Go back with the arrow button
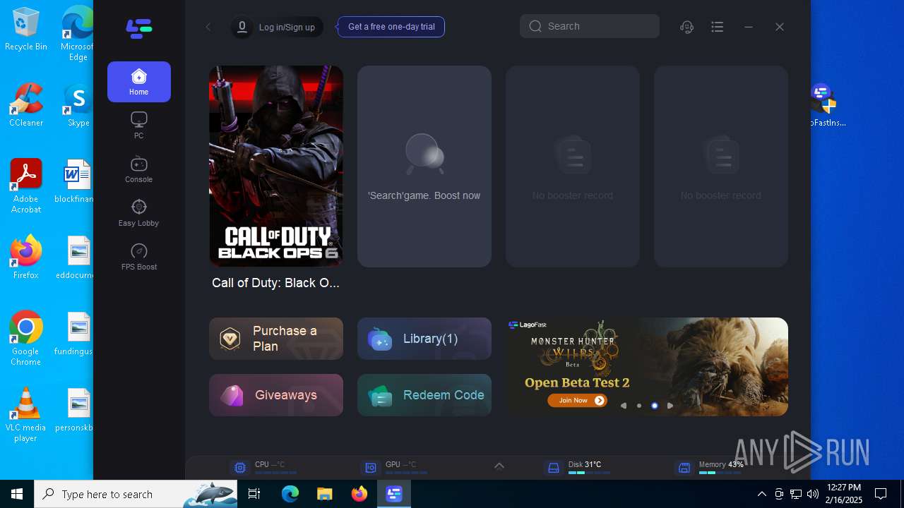904x508 pixels. (208, 27)
